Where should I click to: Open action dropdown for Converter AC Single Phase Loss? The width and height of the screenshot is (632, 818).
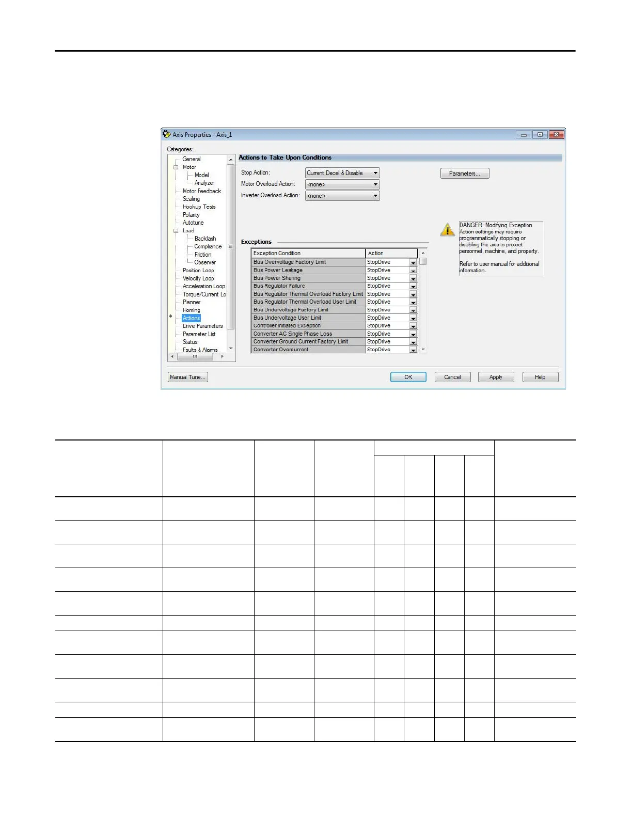(413, 334)
